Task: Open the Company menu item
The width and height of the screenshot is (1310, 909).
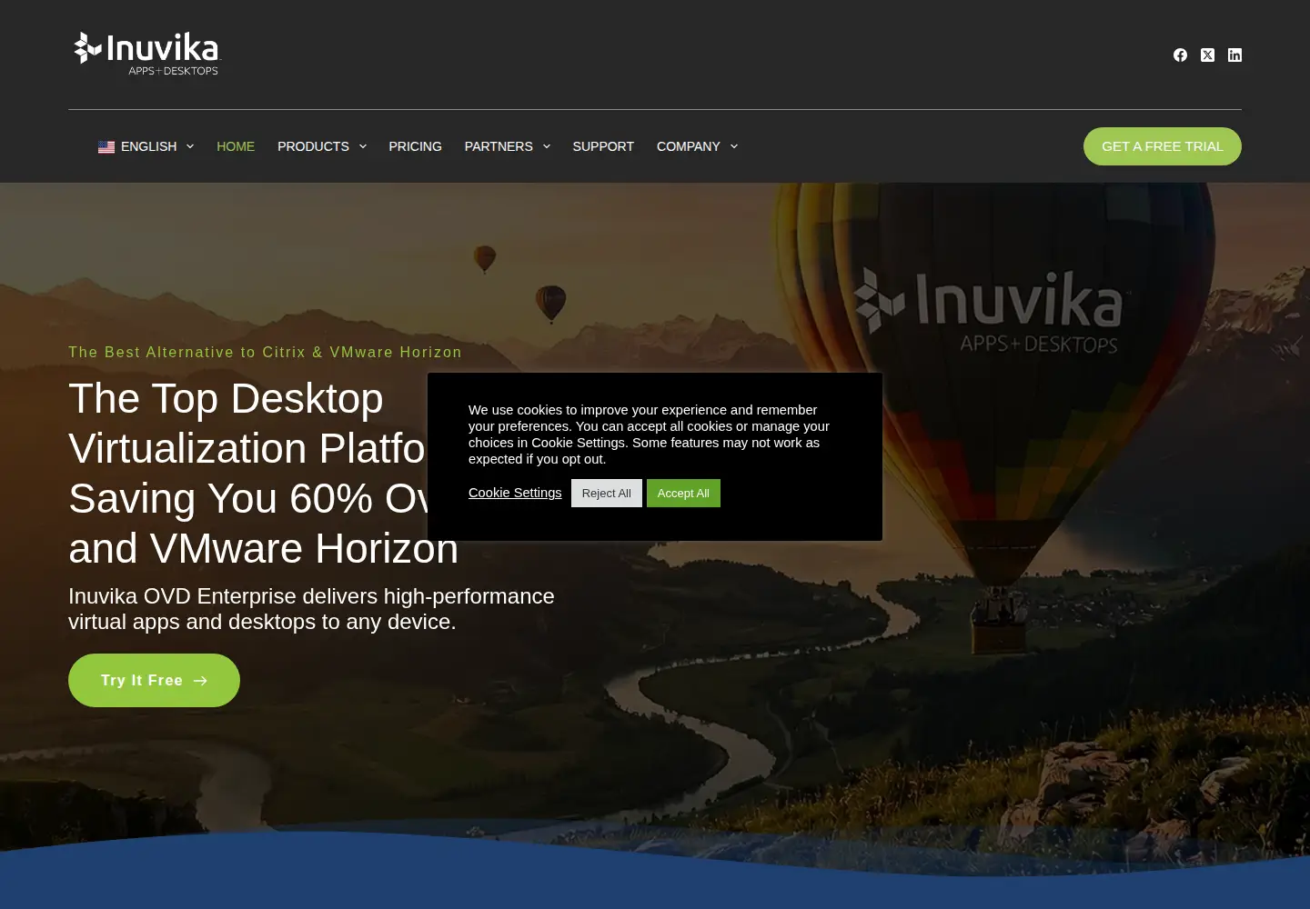Action: 688,146
